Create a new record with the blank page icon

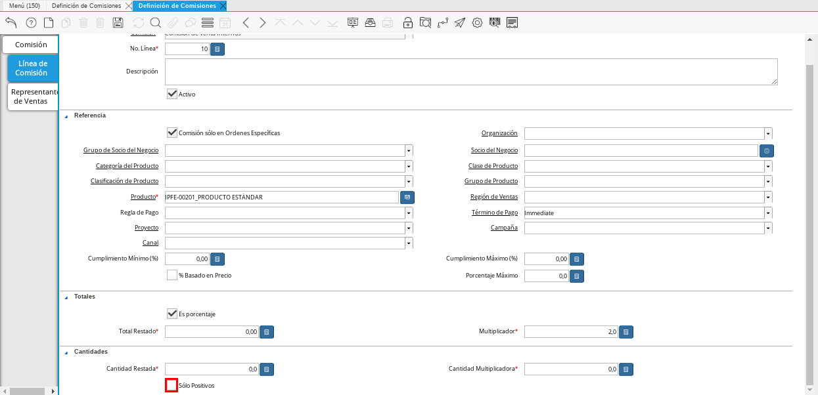coord(49,23)
